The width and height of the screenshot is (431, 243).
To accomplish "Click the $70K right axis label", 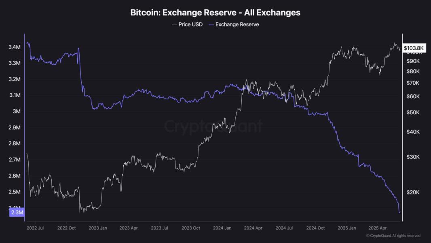I will (412, 83).
